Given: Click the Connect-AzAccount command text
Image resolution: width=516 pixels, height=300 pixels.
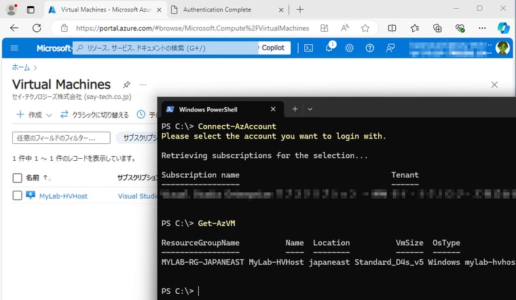Looking at the screenshot, I should (237, 126).
